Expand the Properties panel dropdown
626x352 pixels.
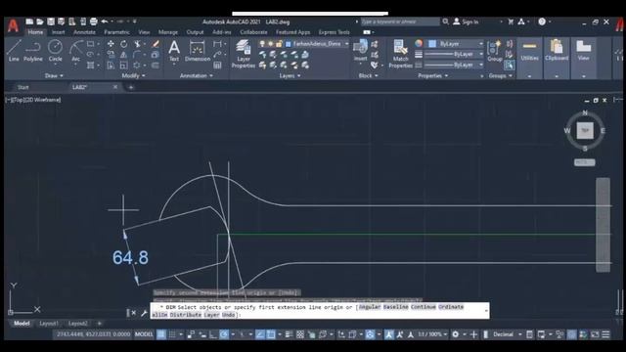pos(433,75)
